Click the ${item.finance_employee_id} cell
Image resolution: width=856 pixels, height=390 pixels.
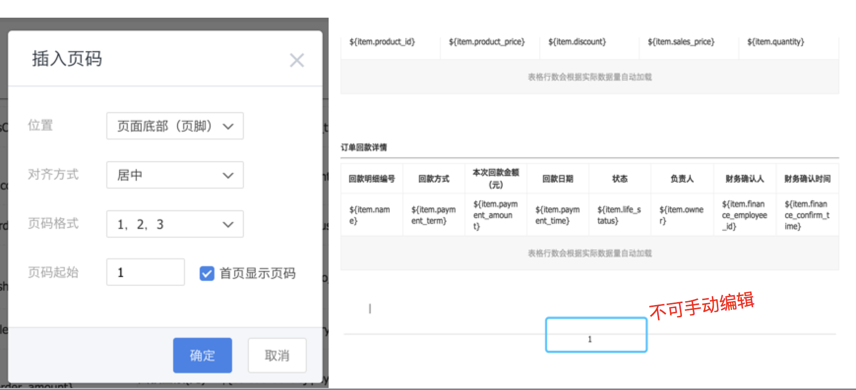745,215
